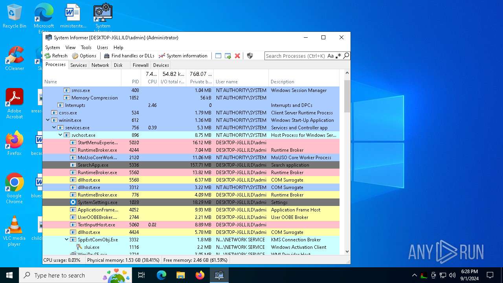Focus the Search Processes field
503x283 pixels.
click(296, 56)
